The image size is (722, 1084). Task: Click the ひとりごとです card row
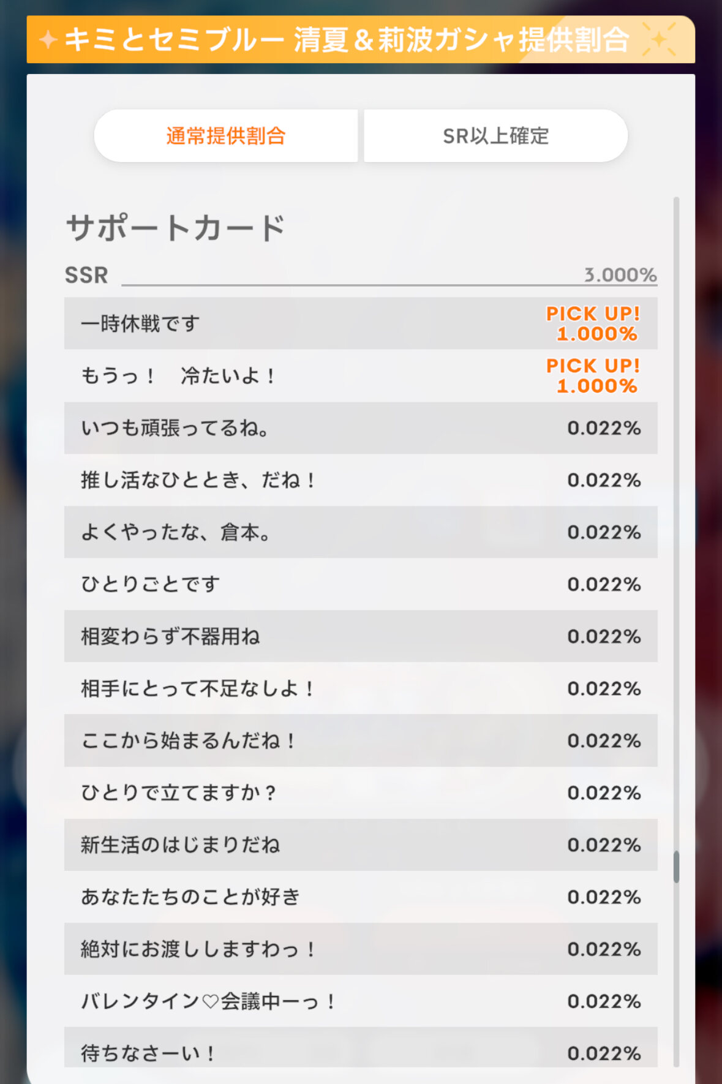pos(361,584)
